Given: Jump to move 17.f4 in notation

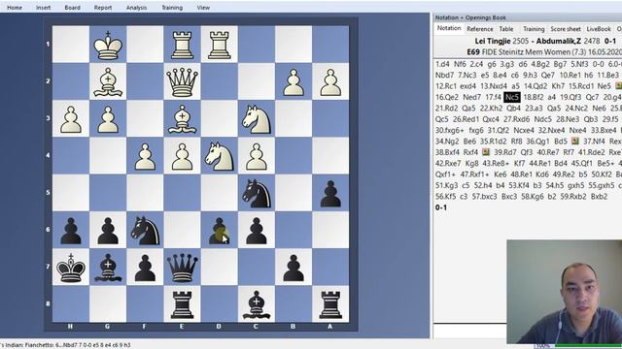Looking at the screenshot, I should (493, 97).
